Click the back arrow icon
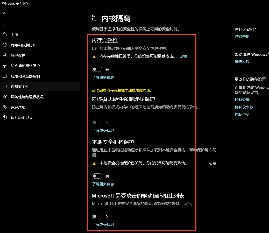Viewport: 269px width, 233px height. [5, 14]
